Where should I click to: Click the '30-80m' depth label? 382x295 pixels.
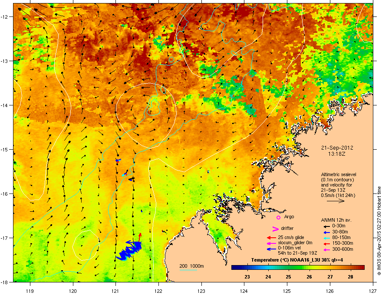(x=340, y=232)
